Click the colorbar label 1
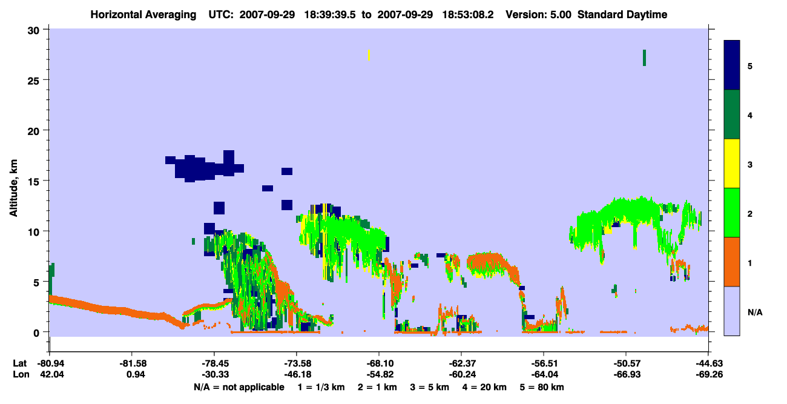The width and height of the screenshot is (787, 404). [750, 263]
